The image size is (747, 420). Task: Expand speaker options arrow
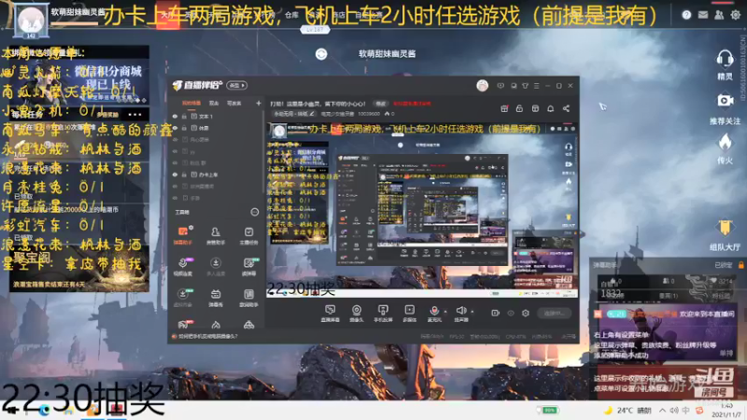[x=472, y=312]
